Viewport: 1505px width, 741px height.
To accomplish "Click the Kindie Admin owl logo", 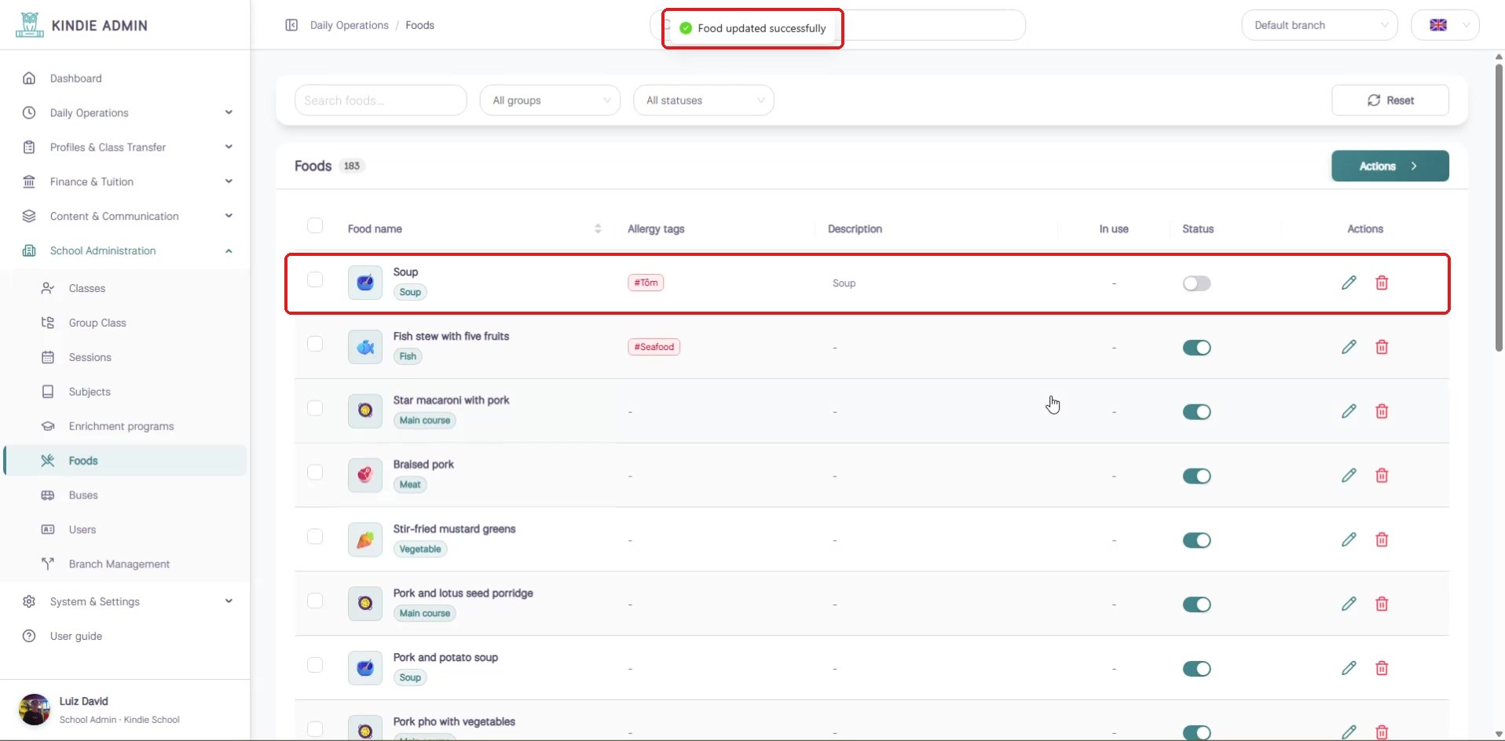I will (29, 25).
